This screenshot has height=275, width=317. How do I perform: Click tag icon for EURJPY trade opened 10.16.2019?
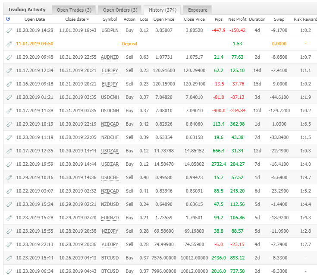pos(9,84)
